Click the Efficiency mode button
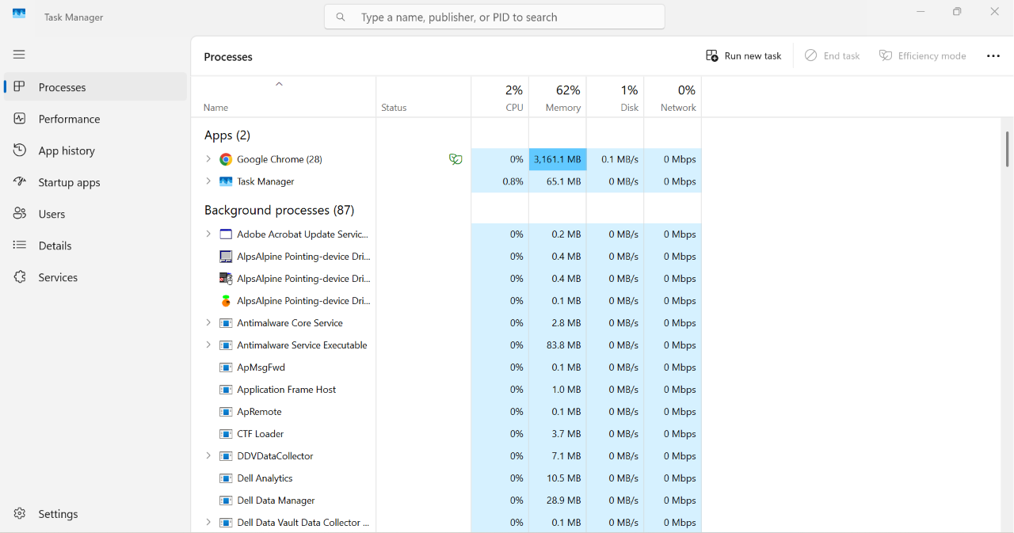The height and width of the screenshot is (533, 1014). [x=923, y=56]
